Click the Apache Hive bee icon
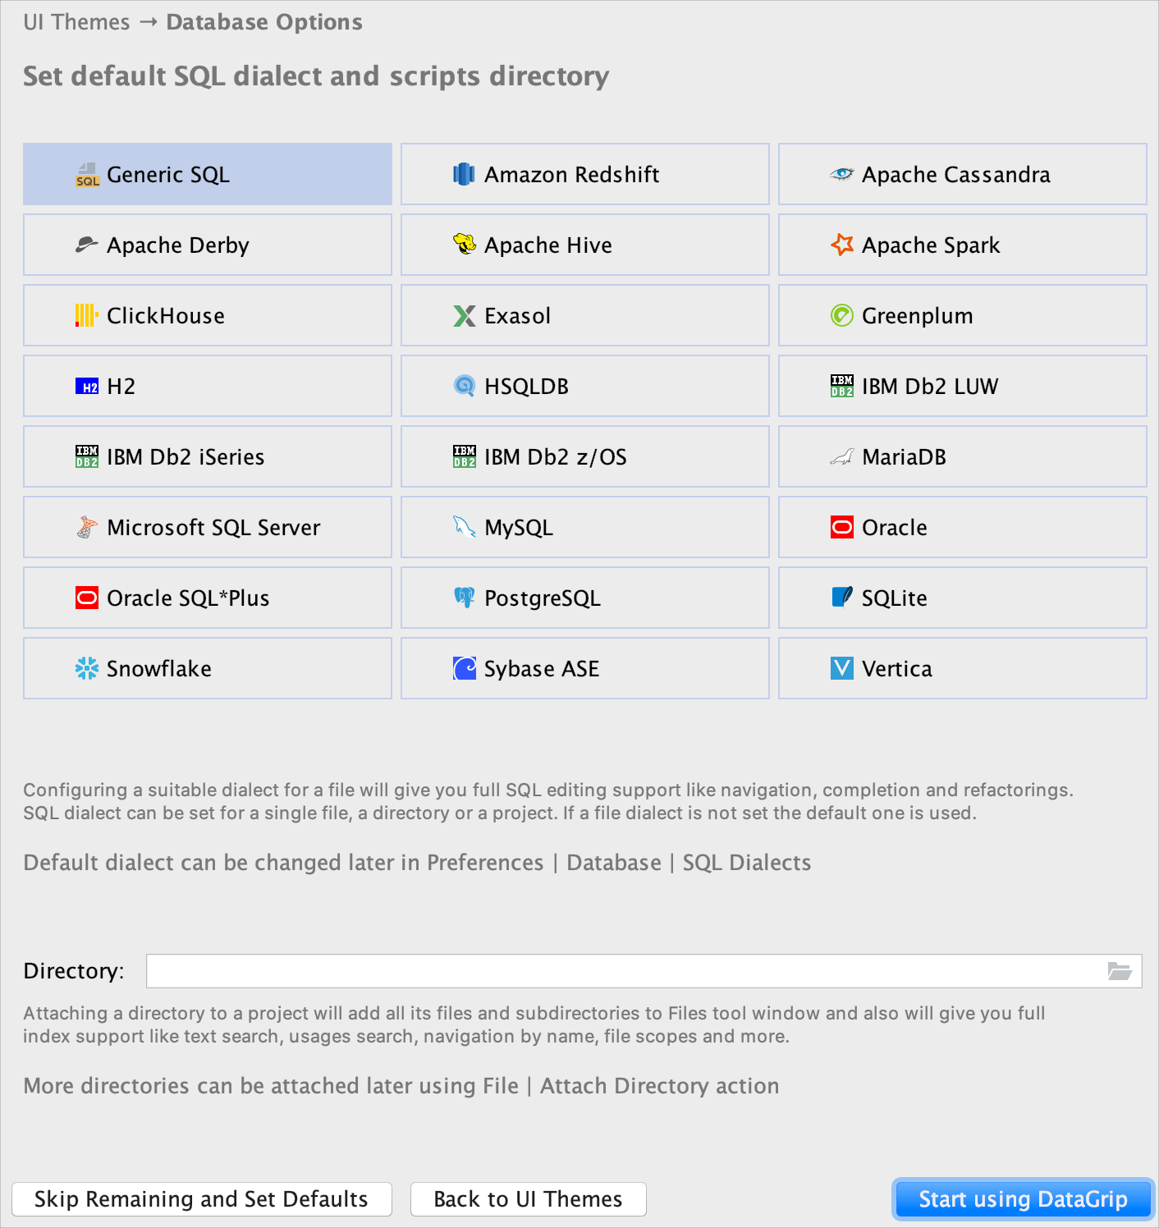This screenshot has width=1159, height=1228. coord(465,245)
